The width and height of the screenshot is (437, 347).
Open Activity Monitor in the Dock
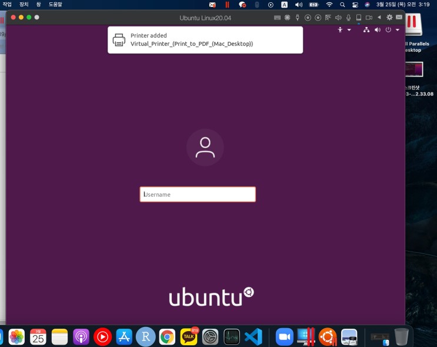(232, 337)
